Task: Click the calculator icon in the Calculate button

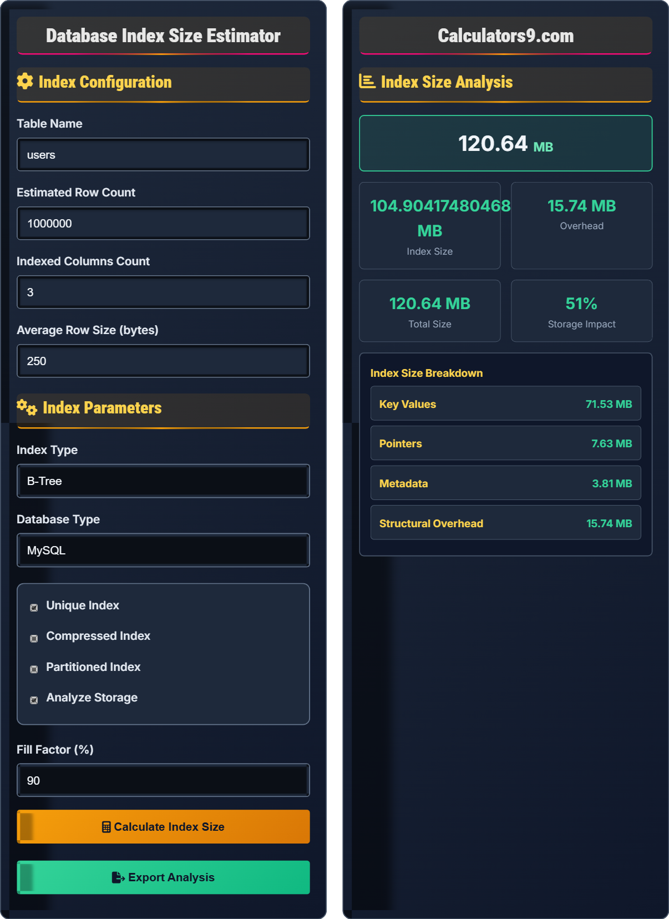Action: click(x=107, y=827)
